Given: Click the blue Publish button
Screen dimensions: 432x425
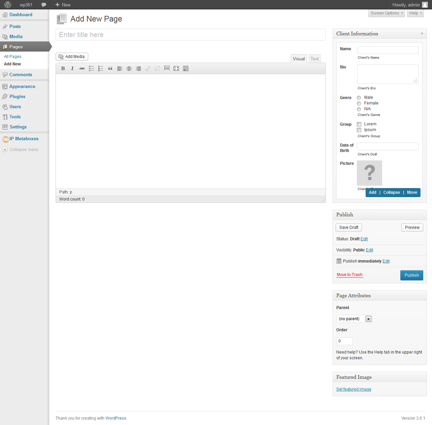Looking at the screenshot, I should pos(412,275).
